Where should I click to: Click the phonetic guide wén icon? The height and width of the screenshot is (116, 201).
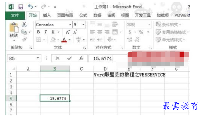tap(78, 40)
